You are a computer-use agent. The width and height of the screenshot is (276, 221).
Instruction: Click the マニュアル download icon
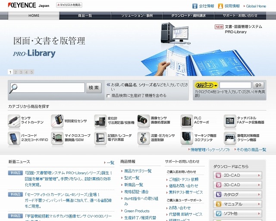click(x=219, y=204)
